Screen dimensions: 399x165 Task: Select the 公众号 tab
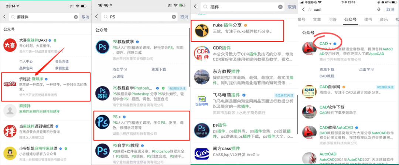350,20
